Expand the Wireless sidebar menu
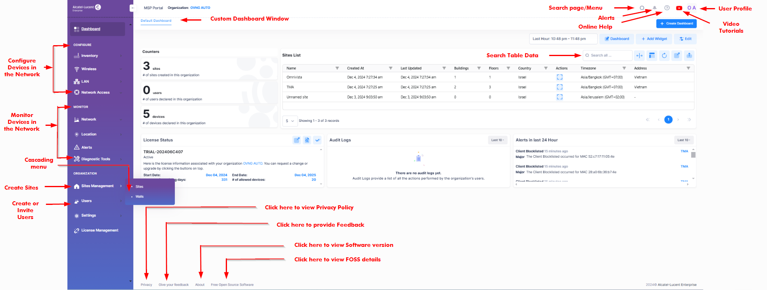Viewport: 767px width, 290px height. pyautogui.click(x=97, y=69)
